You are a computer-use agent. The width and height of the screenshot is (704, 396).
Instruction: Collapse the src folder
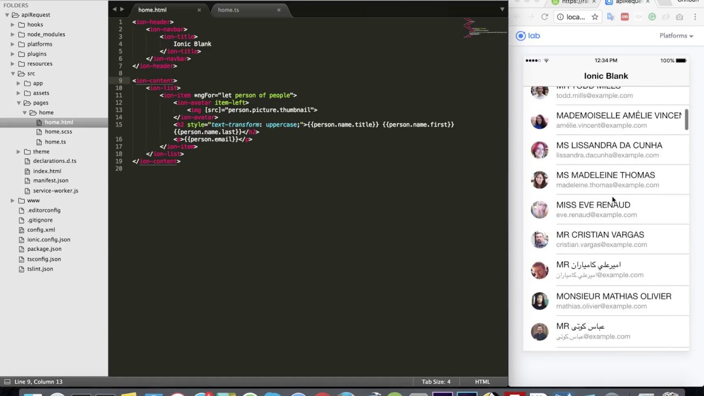13,73
